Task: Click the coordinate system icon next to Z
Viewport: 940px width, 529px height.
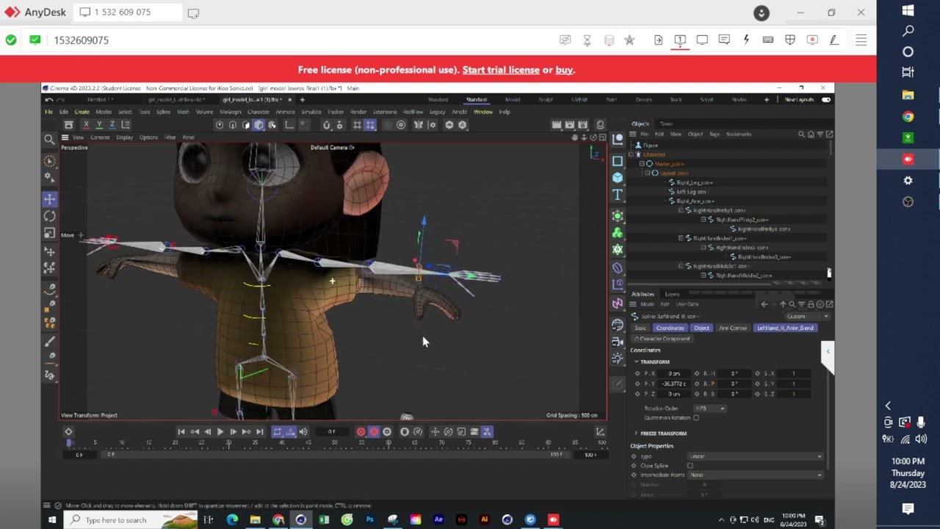Action: 126,125
